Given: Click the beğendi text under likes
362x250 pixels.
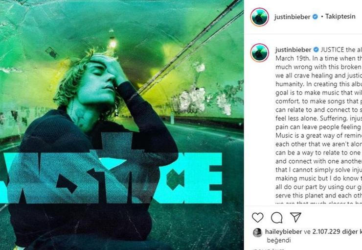Looking at the screenshot, I should (279, 240).
